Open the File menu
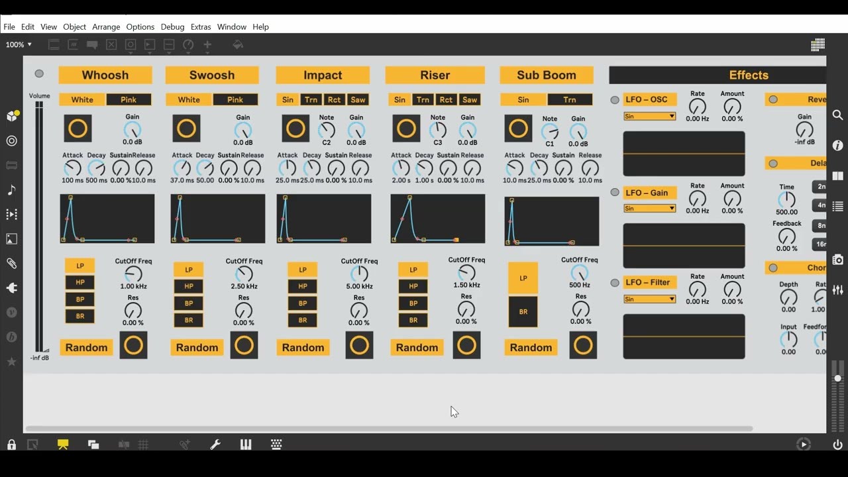Viewport: 848px width, 477px height. click(9, 26)
